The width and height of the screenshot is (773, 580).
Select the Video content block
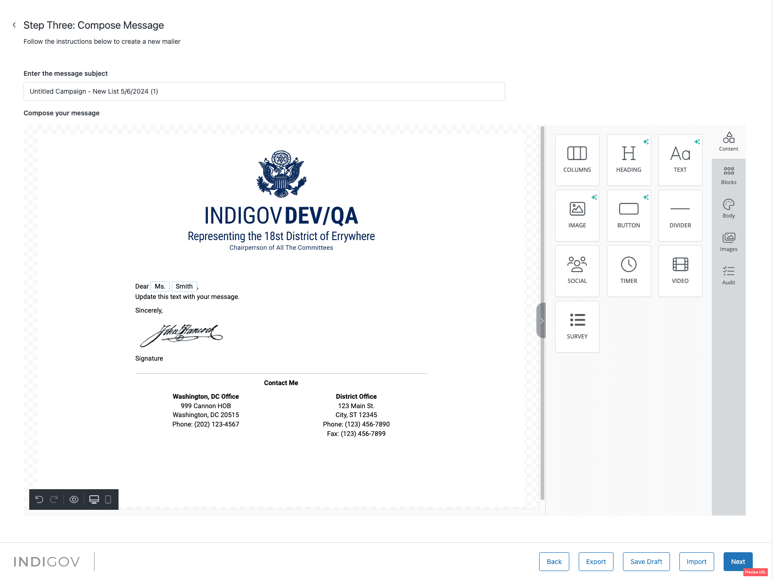[x=680, y=271]
